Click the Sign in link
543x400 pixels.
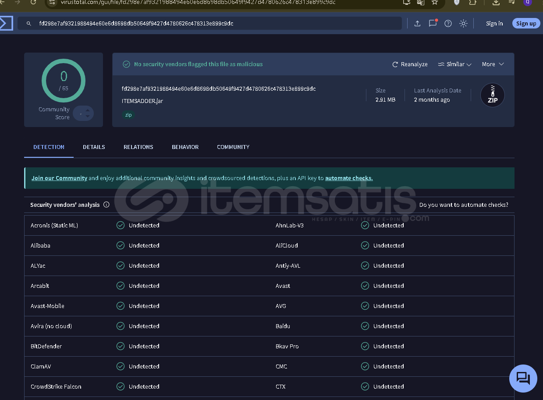click(494, 24)
